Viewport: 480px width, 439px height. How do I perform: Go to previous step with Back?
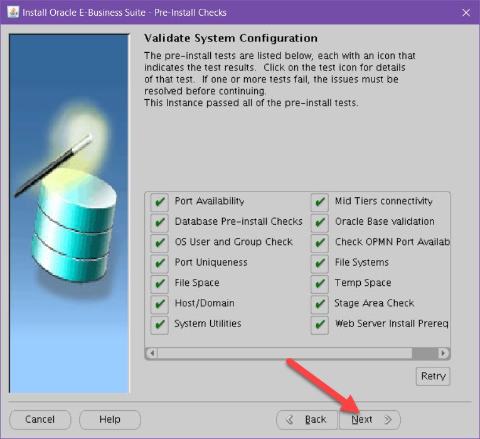tap(307, 420)
